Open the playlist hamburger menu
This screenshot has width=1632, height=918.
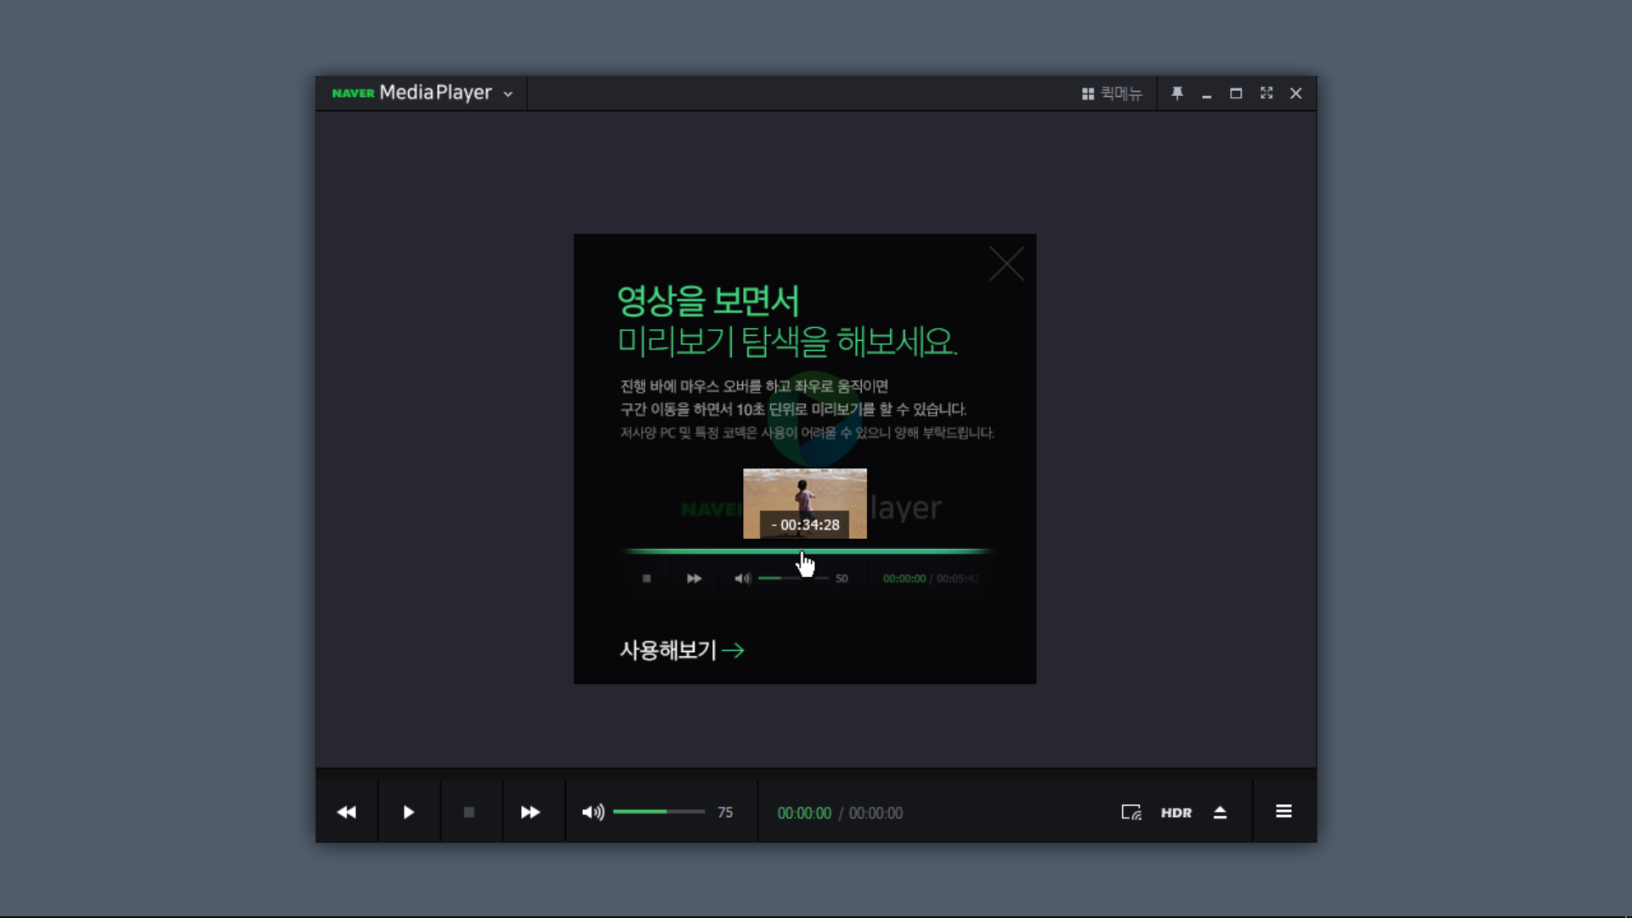coord(1283,812)
